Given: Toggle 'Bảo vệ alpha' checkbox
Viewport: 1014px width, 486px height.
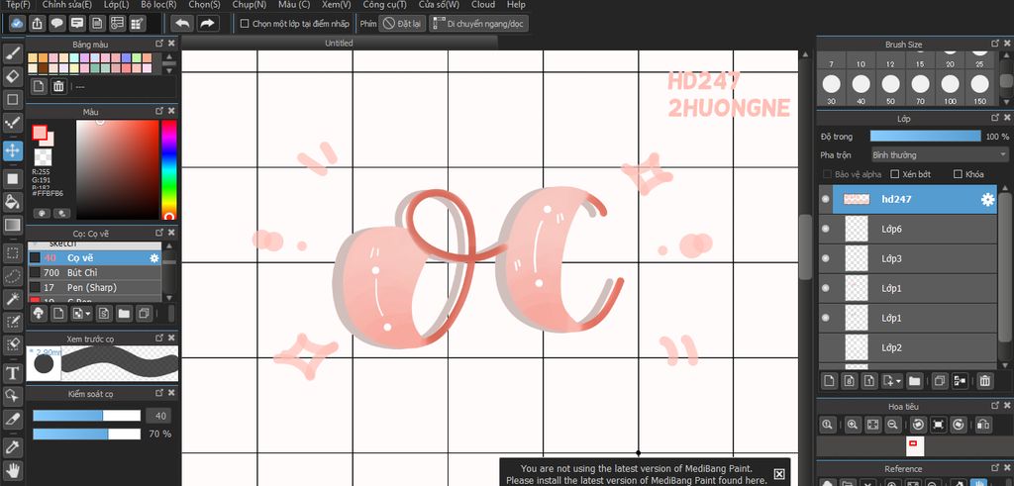Looking at the screenshot, I should coord(827,174).
